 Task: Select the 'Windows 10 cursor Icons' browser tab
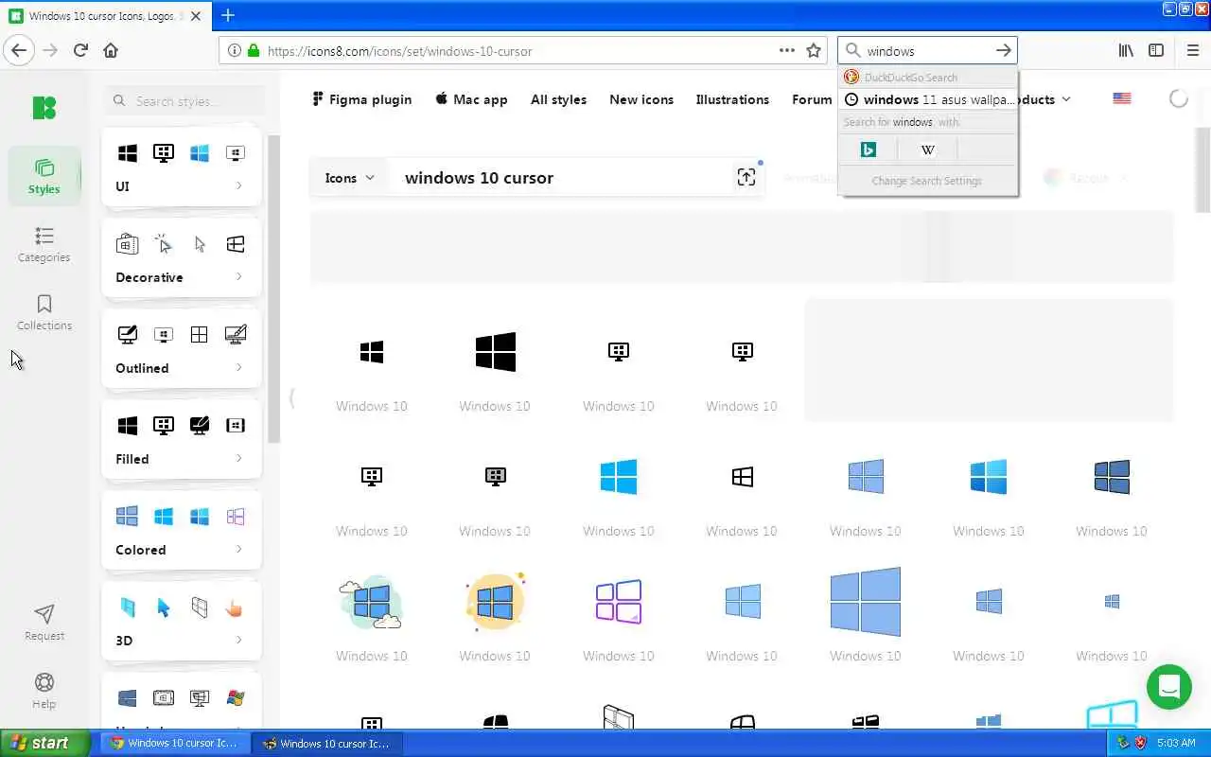point(104,16)
